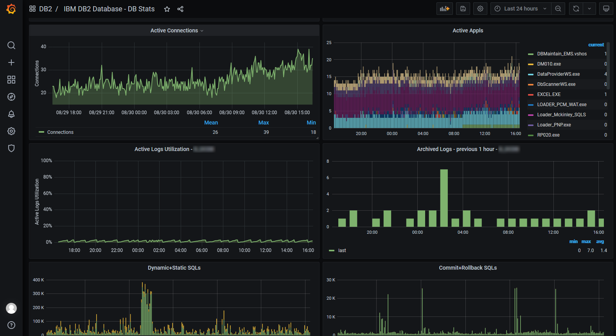Open the Commit+Rollback SQLs panel title menu
Image resolution: width=616 pixels, height=336 pixels.
pyautogui.click(x=468, y=268)
